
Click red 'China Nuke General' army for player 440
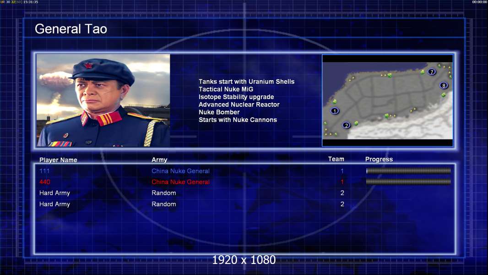[180, 182]
